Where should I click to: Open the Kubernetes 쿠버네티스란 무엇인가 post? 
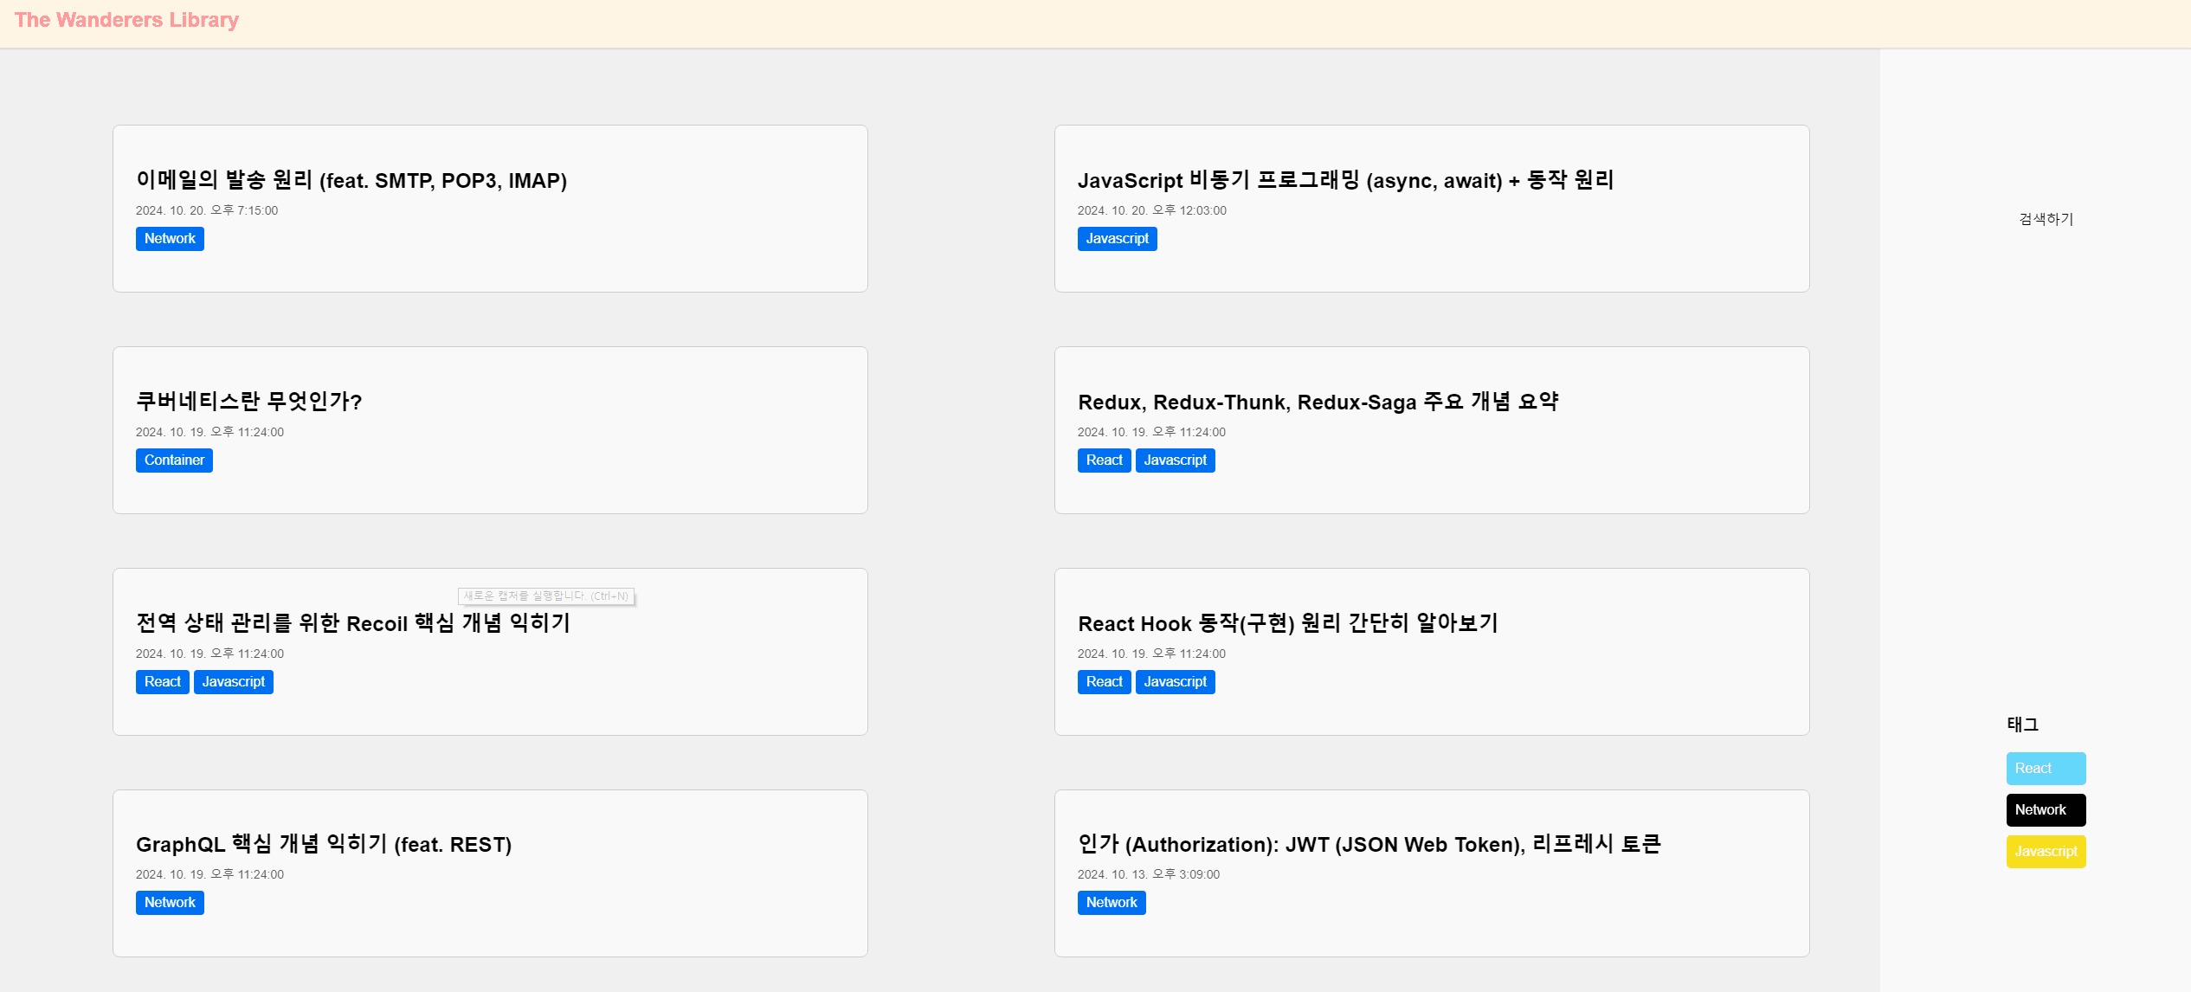pos(249,402)
